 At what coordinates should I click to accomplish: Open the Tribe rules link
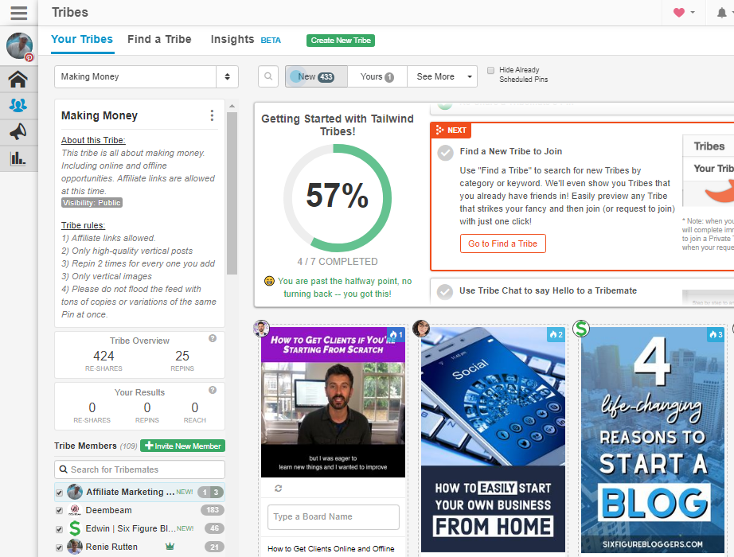84,225
